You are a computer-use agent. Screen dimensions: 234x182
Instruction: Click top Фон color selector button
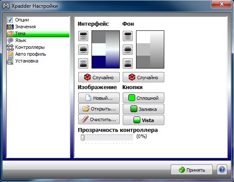click(127, 36)
